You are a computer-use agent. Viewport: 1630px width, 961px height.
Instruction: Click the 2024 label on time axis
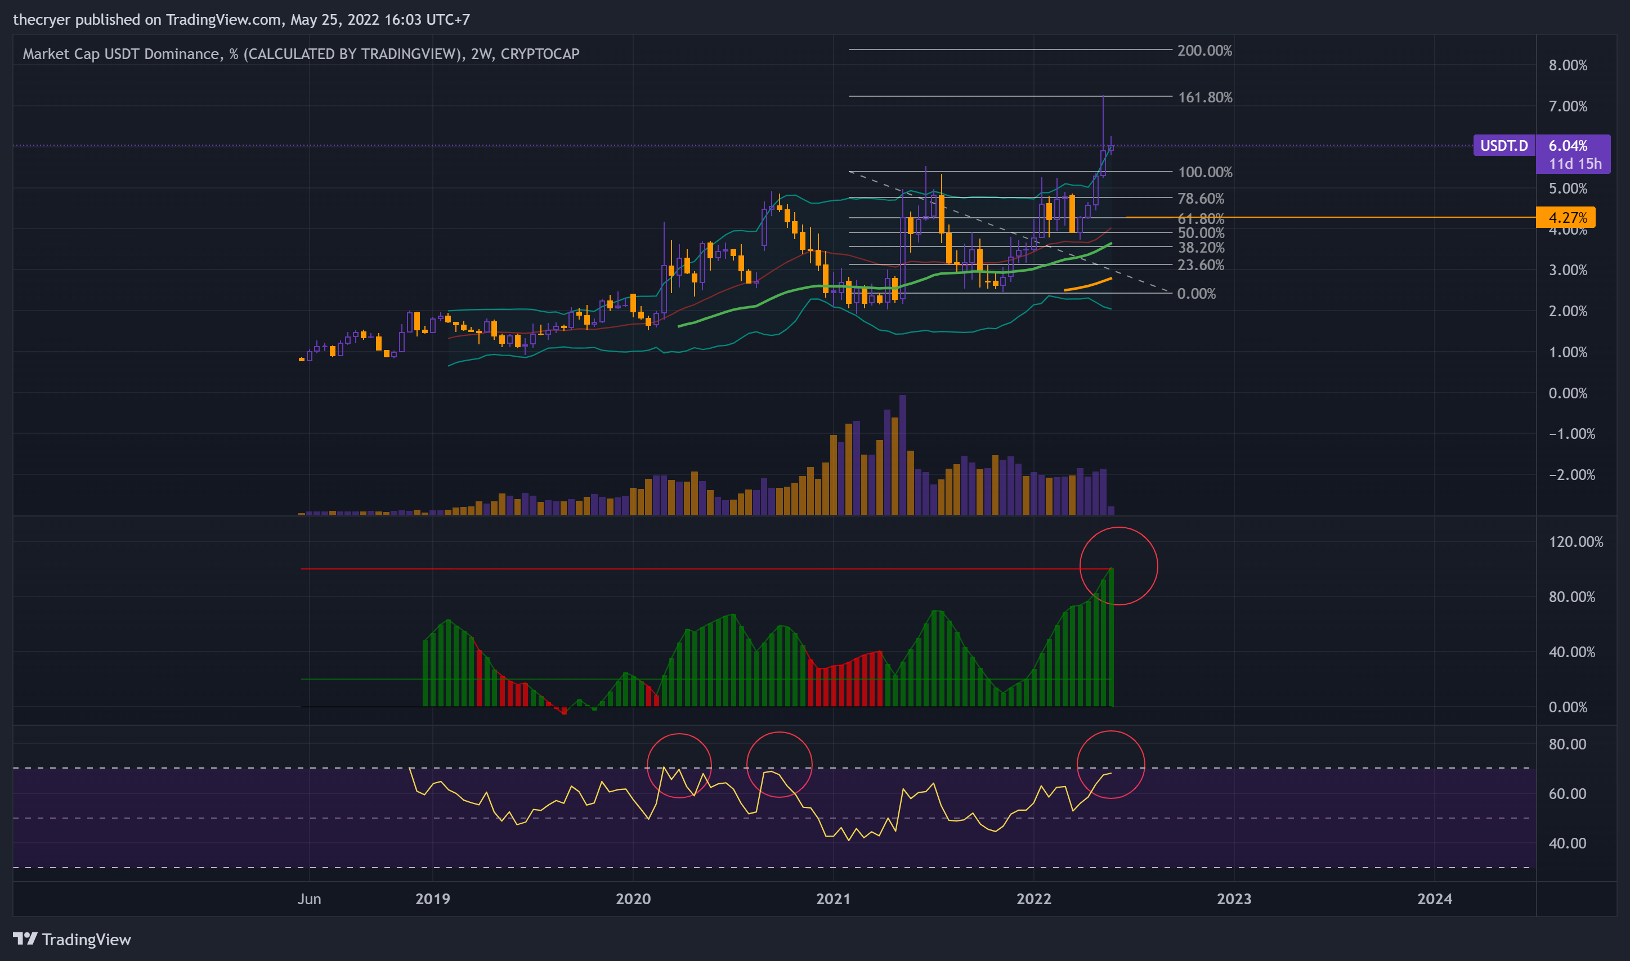click(x=1435, y=899)
